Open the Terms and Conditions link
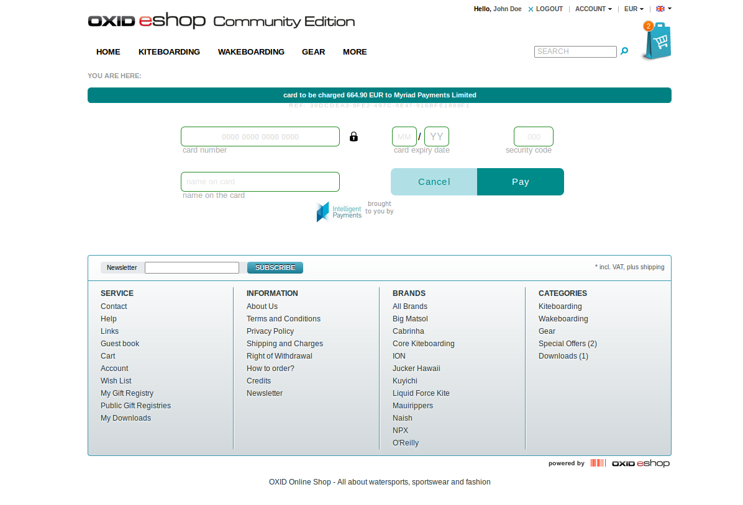 [283, 319]
